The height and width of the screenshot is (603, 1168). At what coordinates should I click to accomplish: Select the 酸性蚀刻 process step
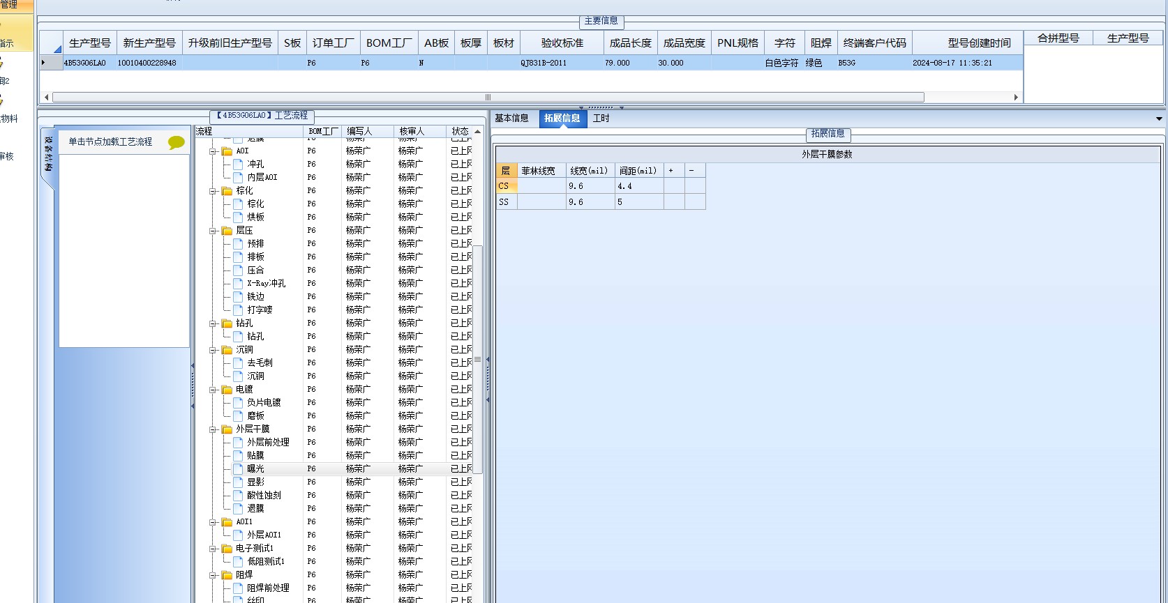click(264, 495)
